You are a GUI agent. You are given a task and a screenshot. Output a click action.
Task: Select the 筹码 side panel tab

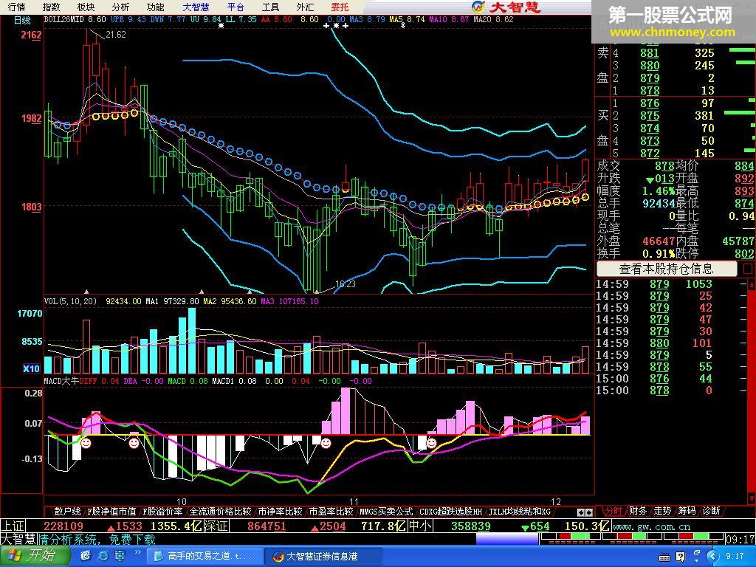[x=687, y=511]
